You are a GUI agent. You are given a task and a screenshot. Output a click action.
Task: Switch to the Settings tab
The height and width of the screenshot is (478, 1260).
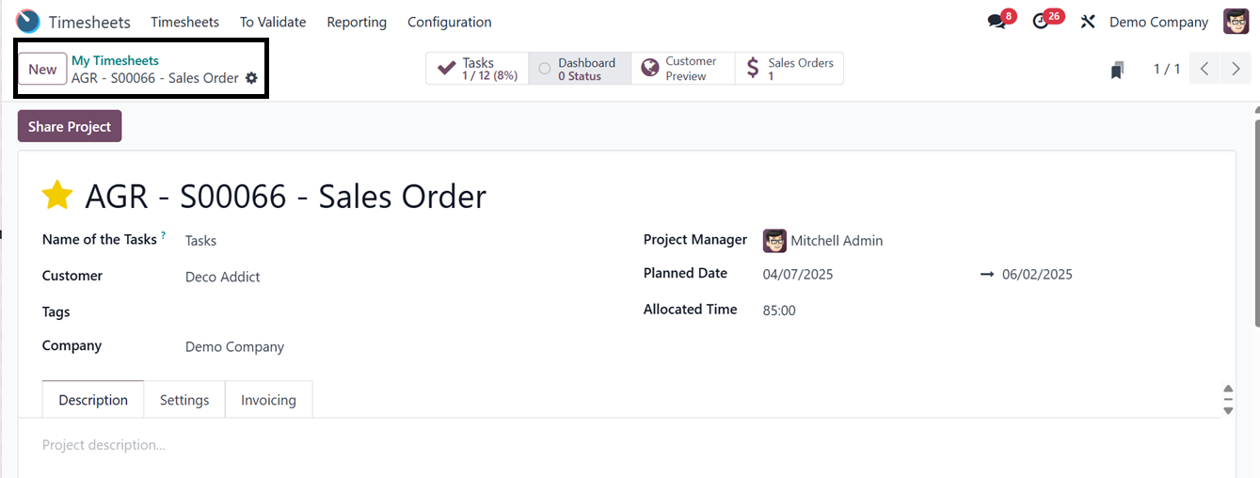pos(184,400)
